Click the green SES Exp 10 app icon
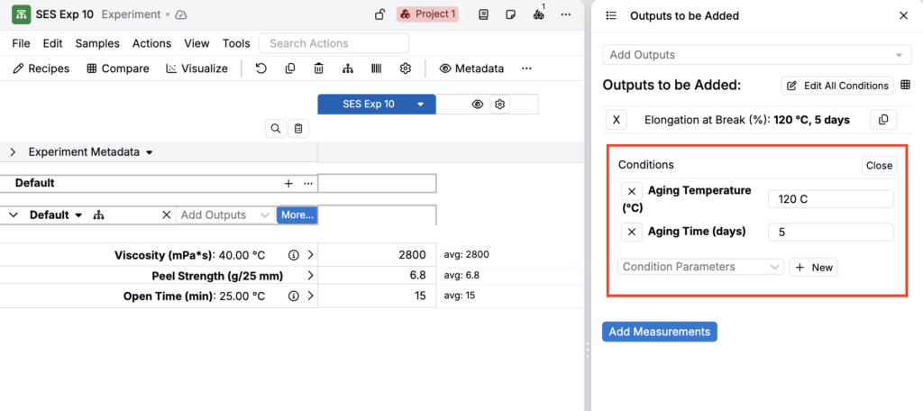The image size is (923, 411). [x=22, y=14]
